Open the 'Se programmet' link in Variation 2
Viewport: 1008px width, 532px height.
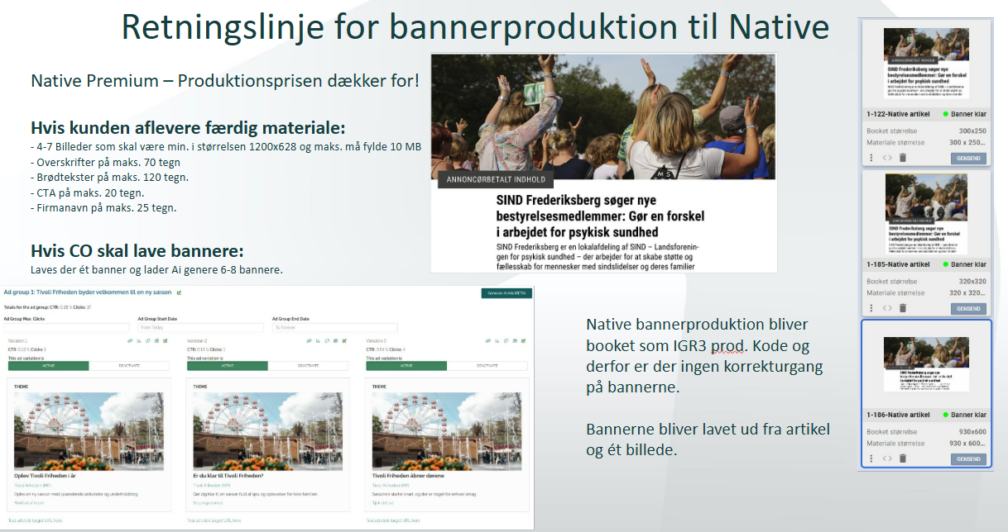click(x=207, y=502)
